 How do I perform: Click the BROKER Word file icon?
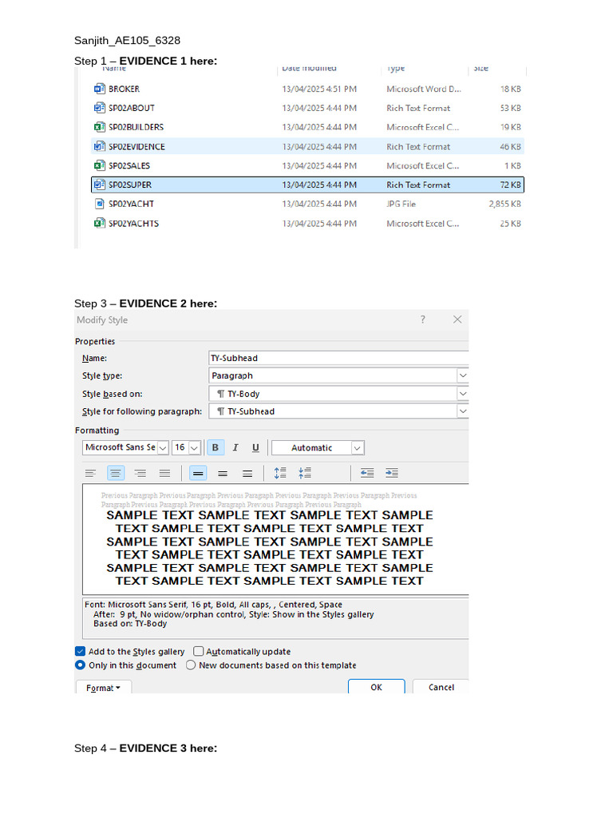pyautogui.click(x=99, y=89)
